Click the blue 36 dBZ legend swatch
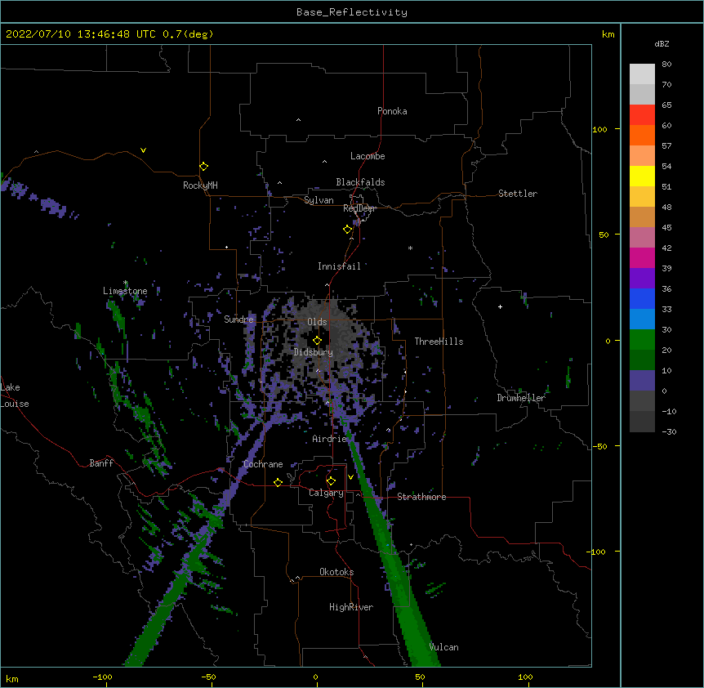Viewport: 704px width, 688px height. [x=642, y=298]
